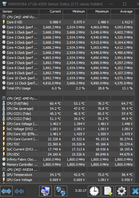139x198 pixels.
Task: Click the 5,065.6 MHz maximum value
Action: coord(100,48)
